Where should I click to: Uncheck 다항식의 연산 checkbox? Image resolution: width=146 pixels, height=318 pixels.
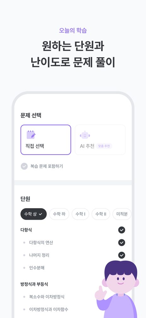pos(122,243)
